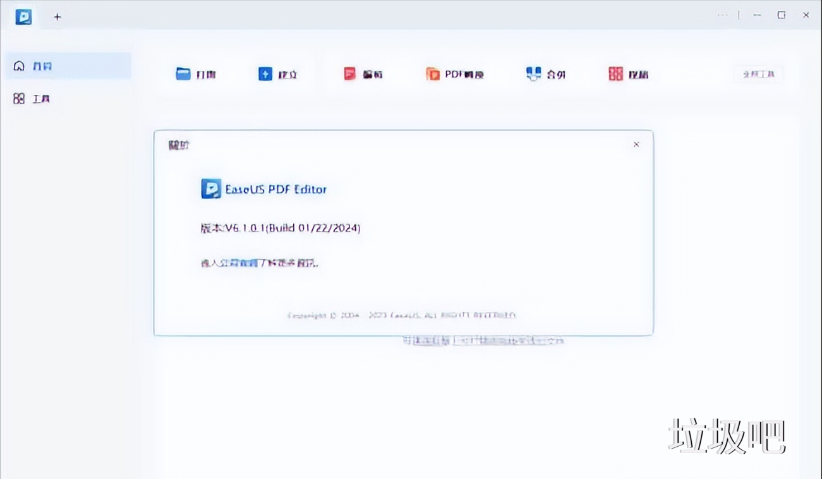
Task: Click the orange PDF转换 convert icon
Action: (x=434, y=74)
